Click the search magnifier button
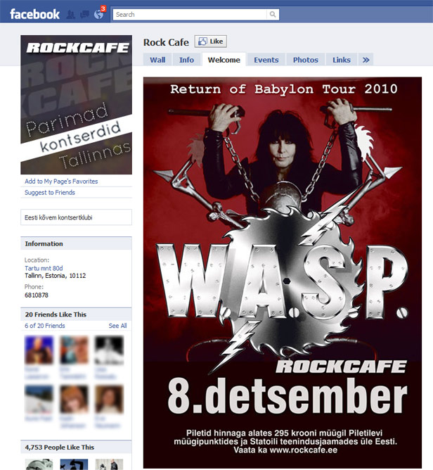 coord(273,14)
